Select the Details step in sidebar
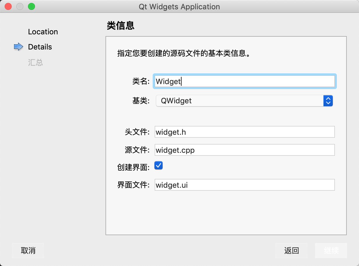This screenshot has height=266, width=359. tap(40, 47)
